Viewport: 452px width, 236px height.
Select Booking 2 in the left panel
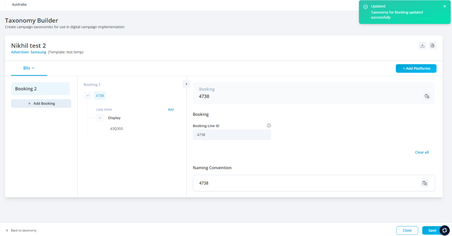point(40,89)
